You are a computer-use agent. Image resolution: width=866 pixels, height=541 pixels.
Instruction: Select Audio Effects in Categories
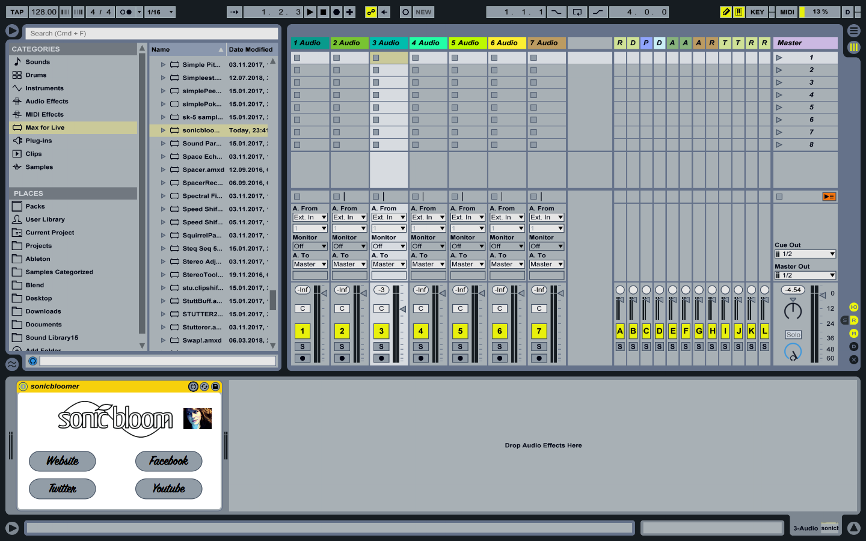coord(47,102)
